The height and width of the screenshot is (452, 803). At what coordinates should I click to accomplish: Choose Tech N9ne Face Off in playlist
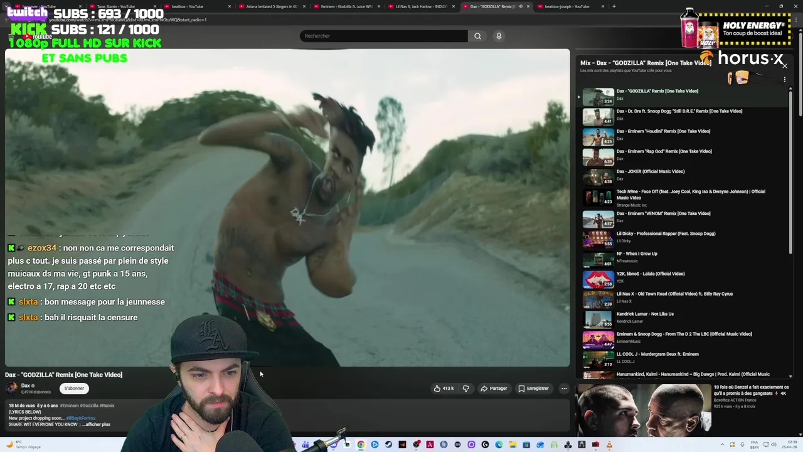683,198
